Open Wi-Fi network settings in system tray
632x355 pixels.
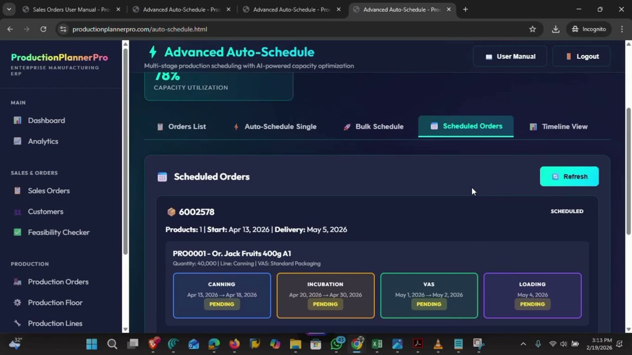pos(553,344)
